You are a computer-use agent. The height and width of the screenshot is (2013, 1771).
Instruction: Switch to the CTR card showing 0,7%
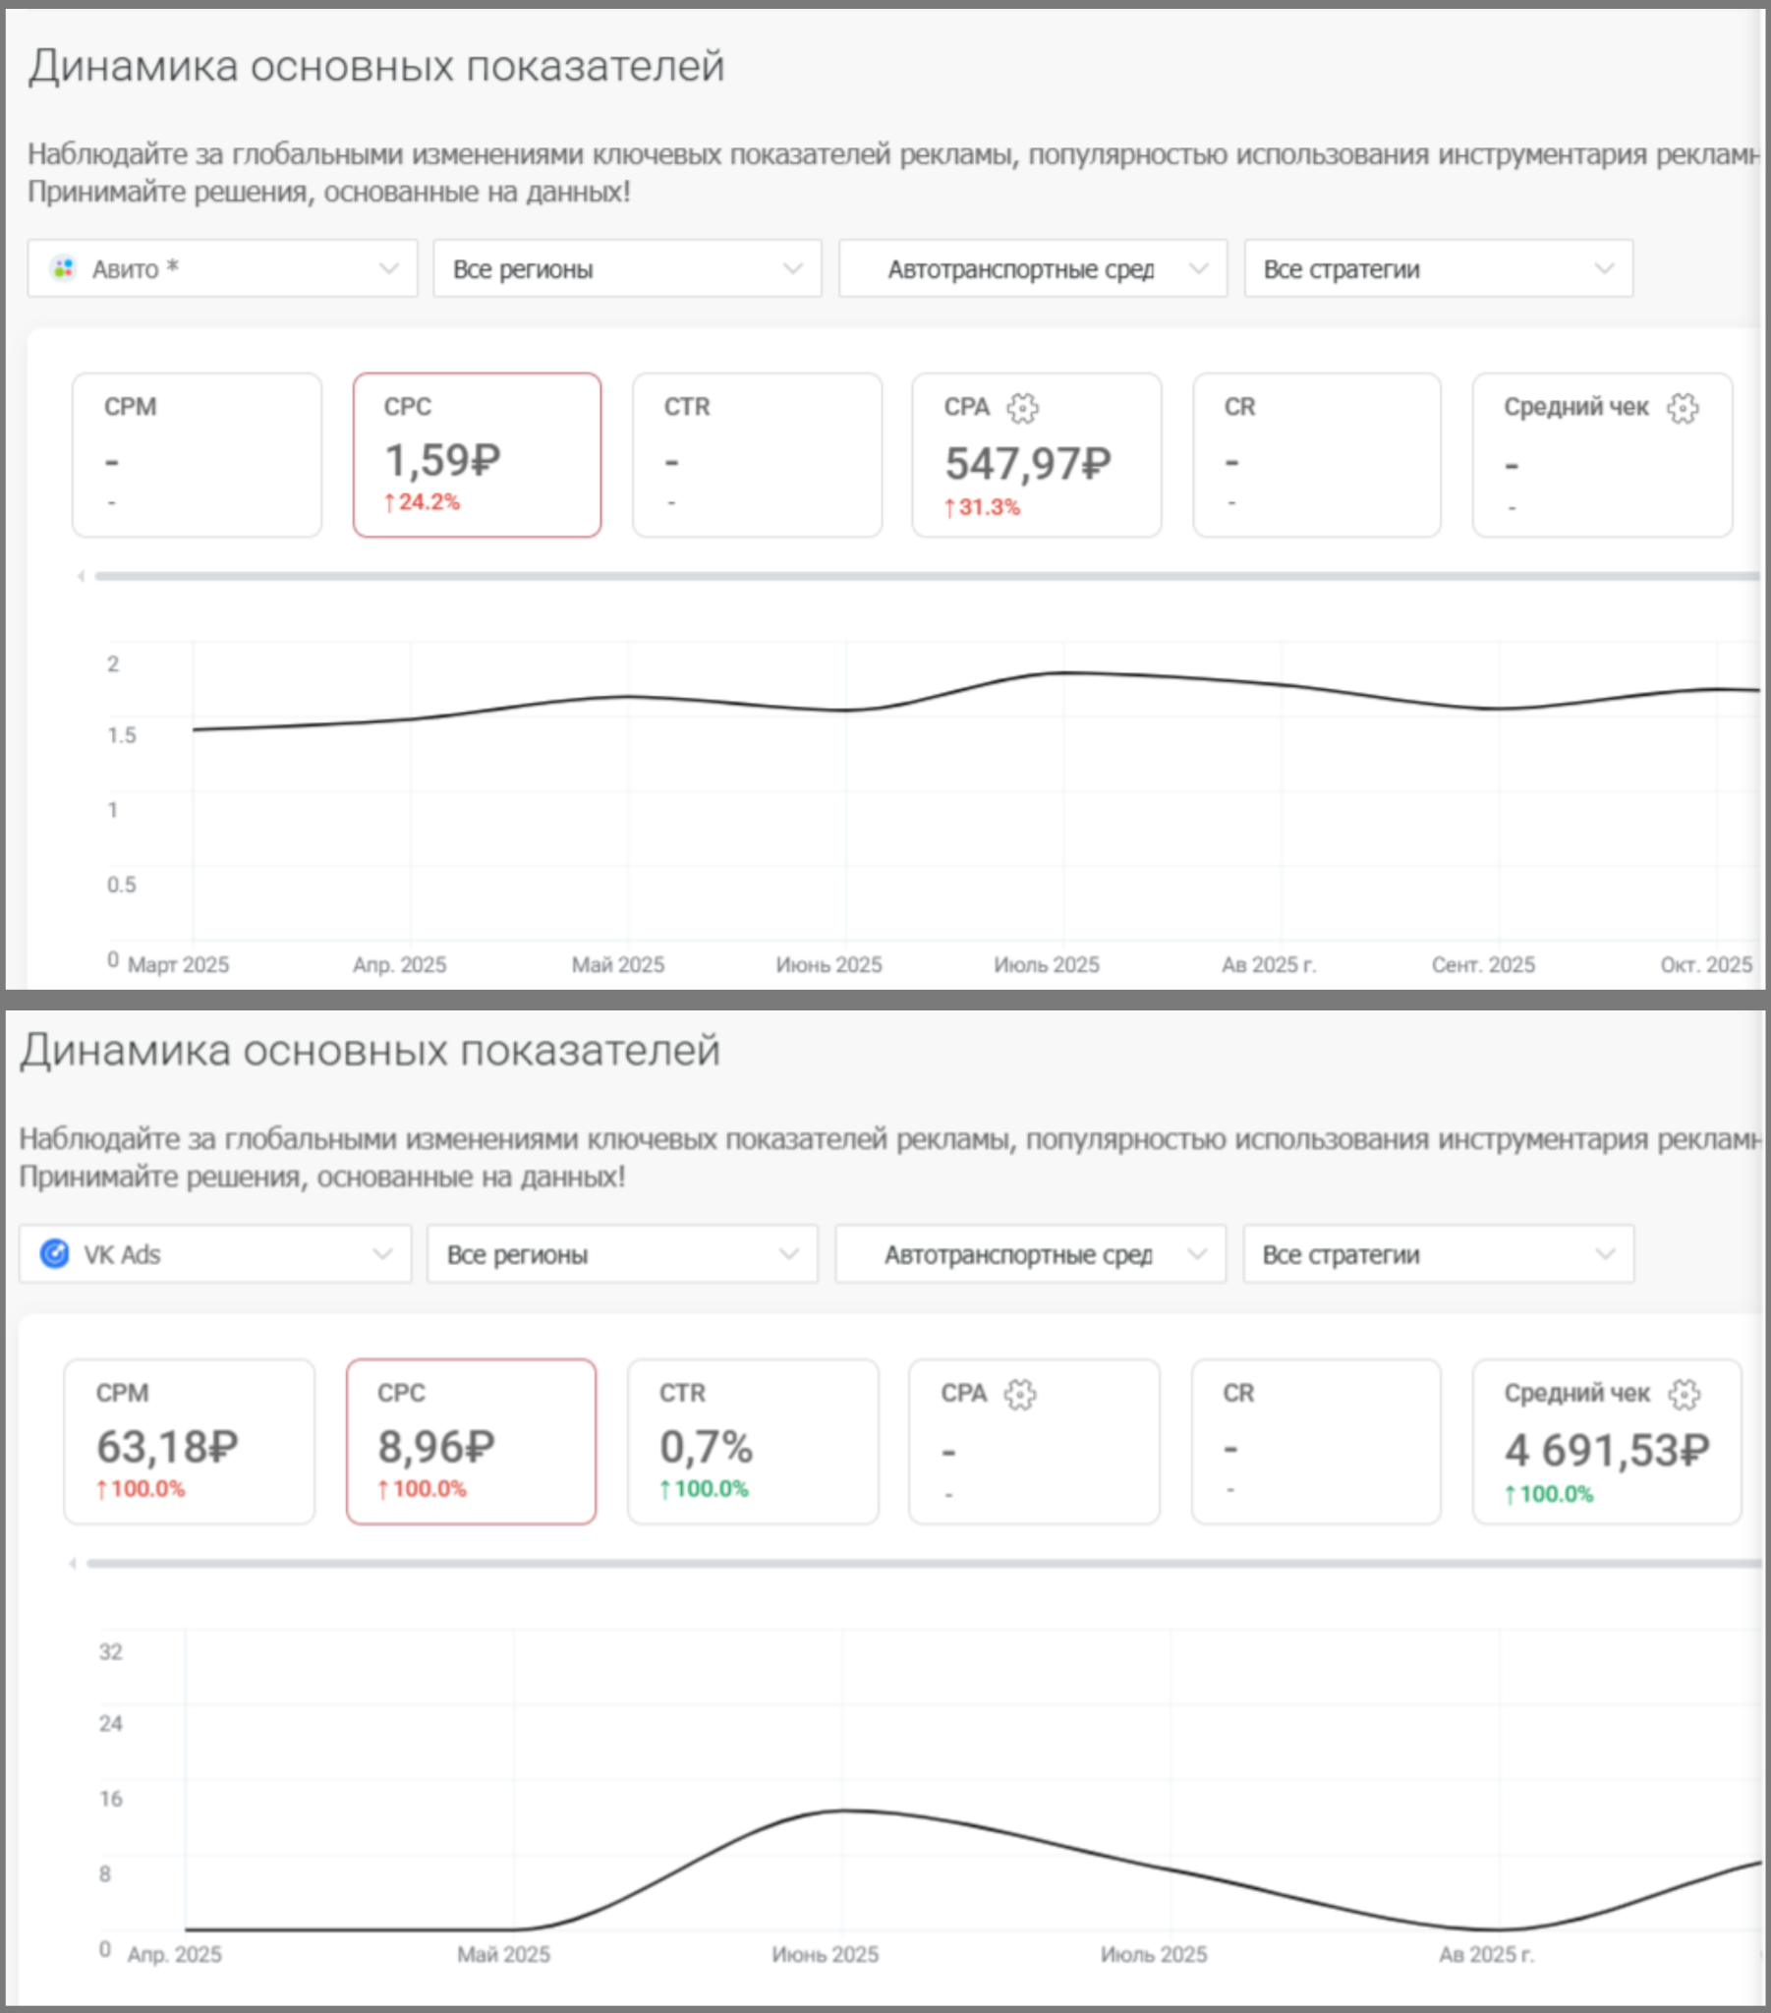tap(753, 1442)
